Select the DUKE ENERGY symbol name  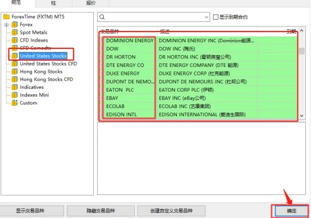pyautogui.click(x=123, y=74)
